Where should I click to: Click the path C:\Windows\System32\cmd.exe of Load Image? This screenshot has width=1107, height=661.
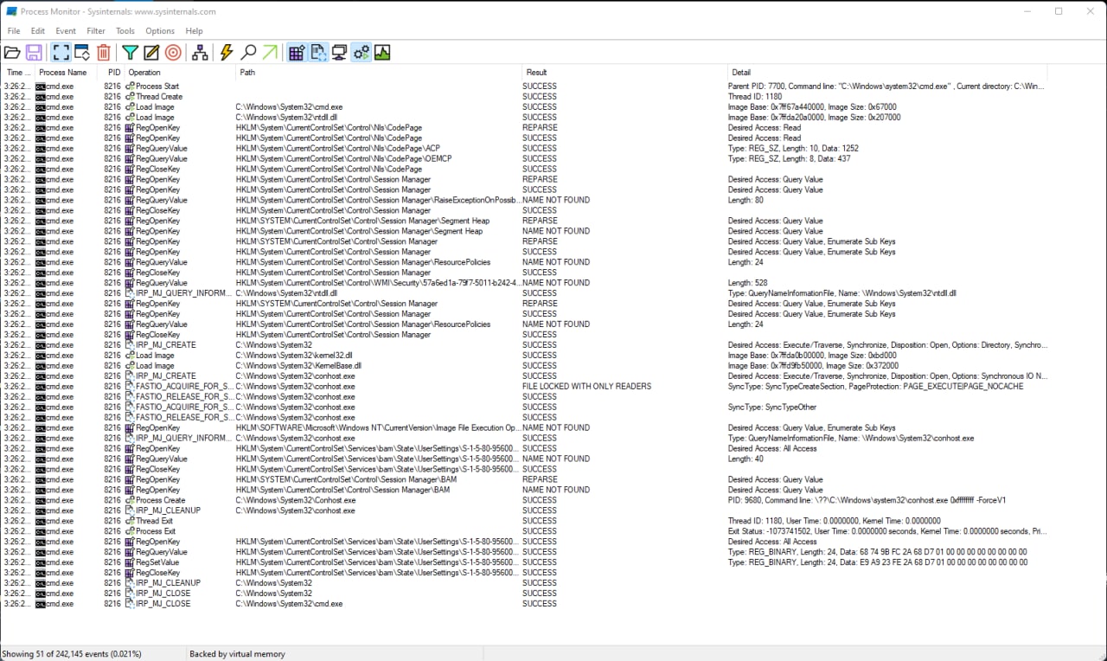click(x=289, y=107)
